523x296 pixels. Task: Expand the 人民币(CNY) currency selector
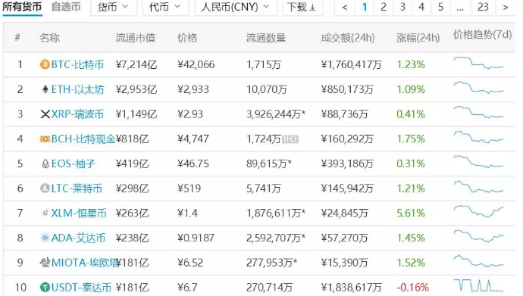[x=236, y=7]
